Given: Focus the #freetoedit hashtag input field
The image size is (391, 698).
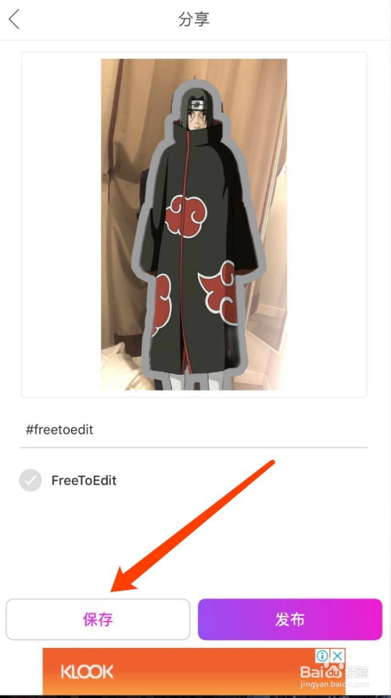Looking at the screenshot, I should tap(194, 430).
